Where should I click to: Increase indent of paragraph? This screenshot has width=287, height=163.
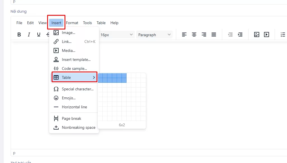[240, 35]
